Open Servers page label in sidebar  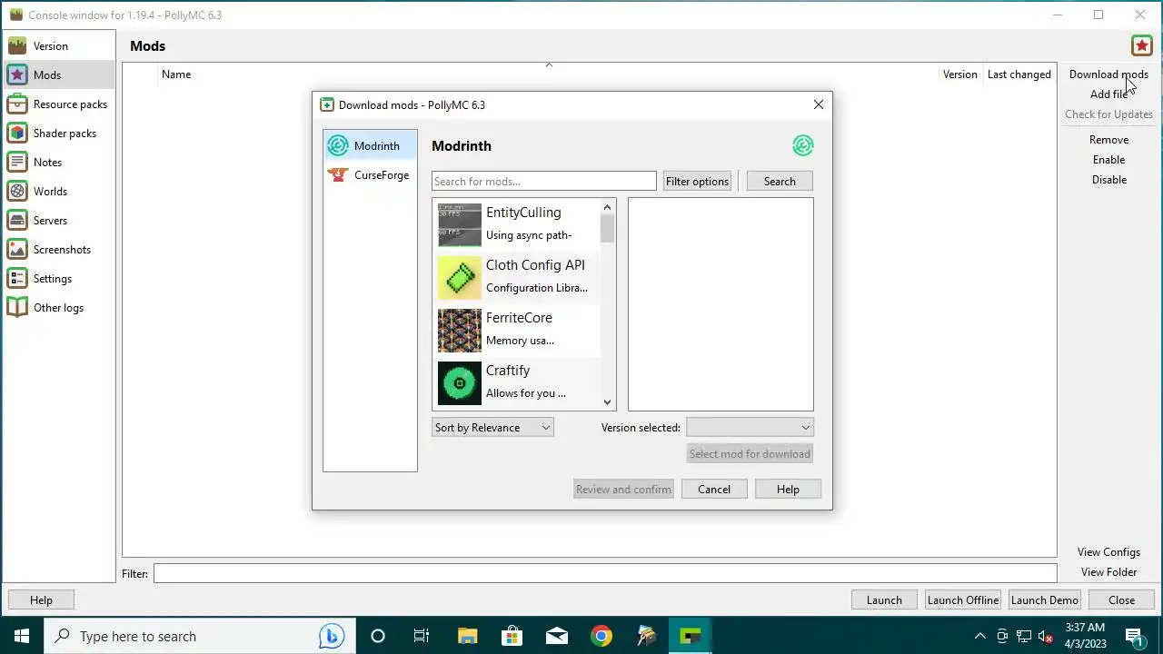click(x=50, y=221)
